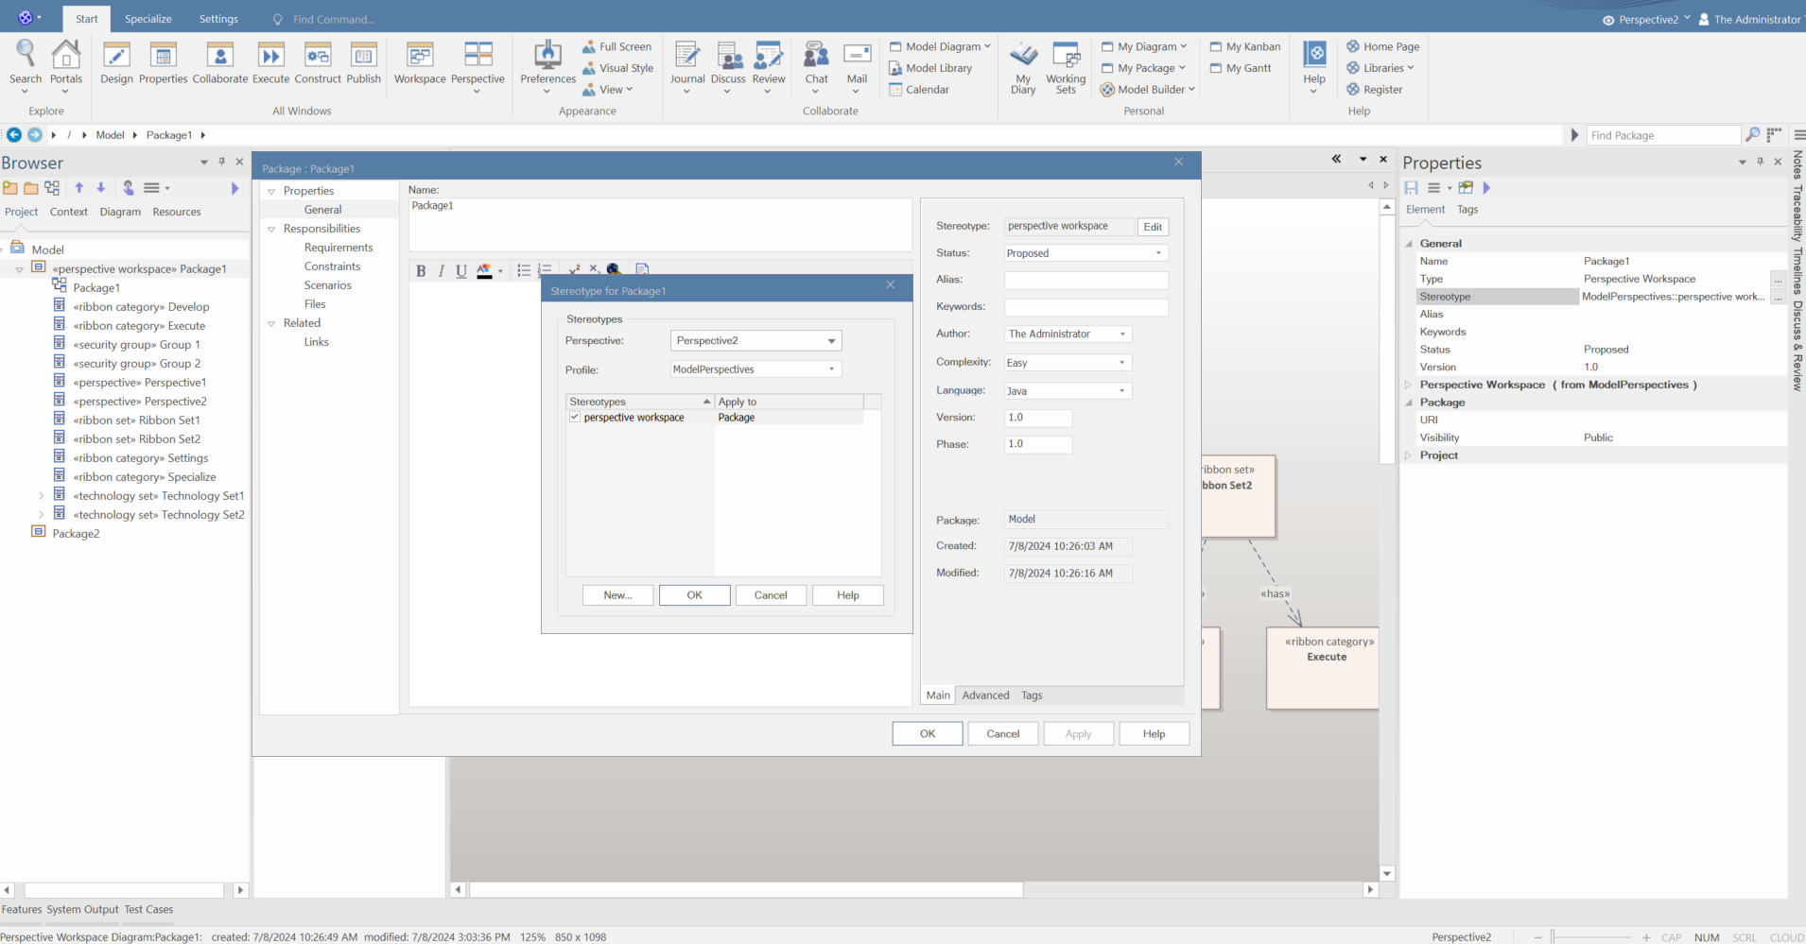Apply bold formatting in notes toolbar
1806x944 pixels.
(x=421, y=271)
